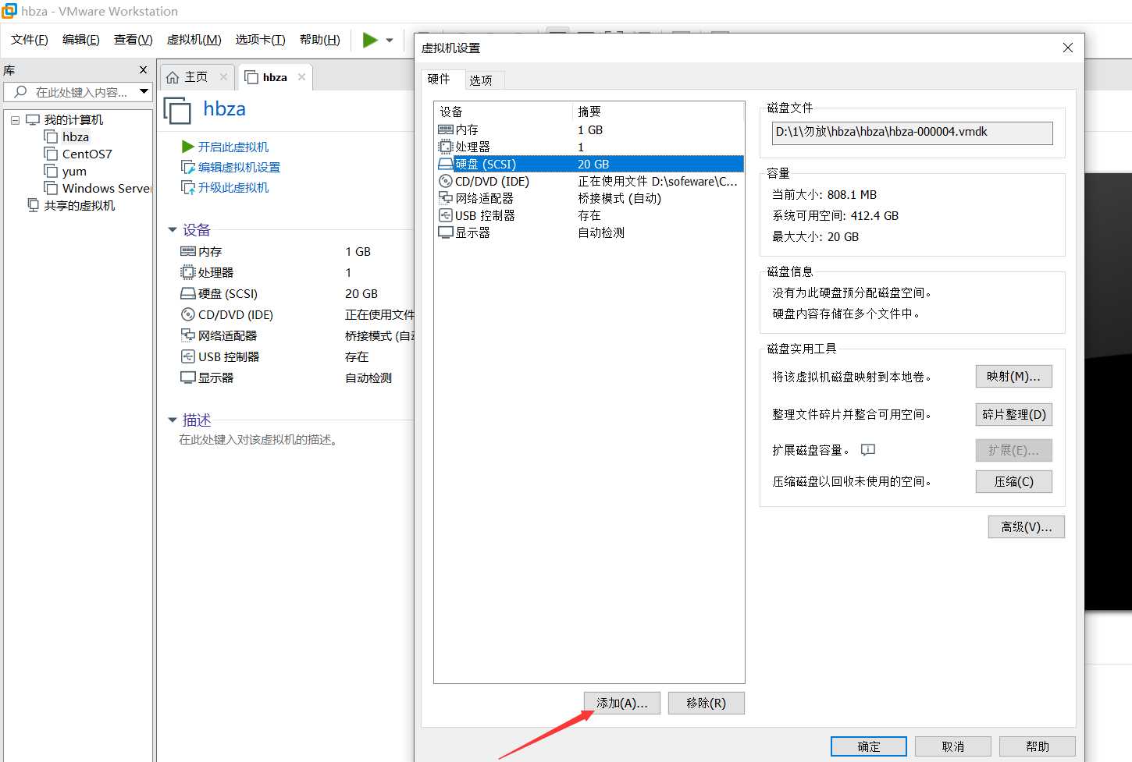
Task: Click the 压缩(C) button
Action: (1013, 481)
